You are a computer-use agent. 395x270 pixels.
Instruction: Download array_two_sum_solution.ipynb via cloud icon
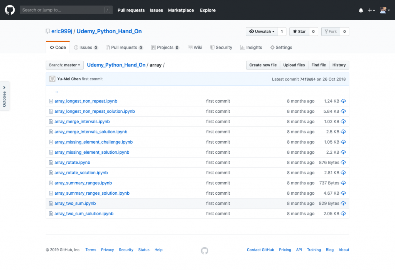click(343, 214)
